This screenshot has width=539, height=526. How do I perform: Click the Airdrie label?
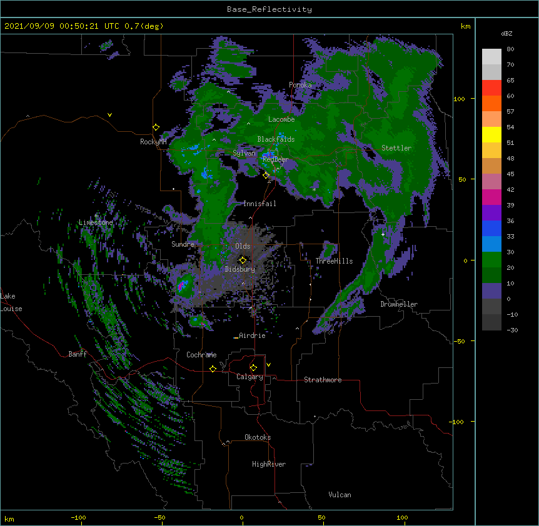[252, 335]
